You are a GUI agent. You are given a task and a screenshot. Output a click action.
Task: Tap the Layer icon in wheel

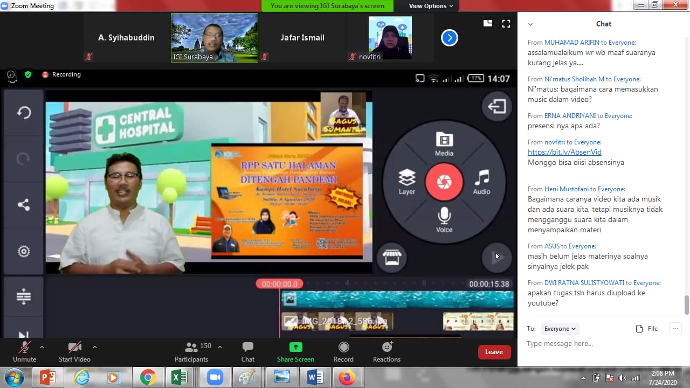pyautogui.click(x=407, y=181)
